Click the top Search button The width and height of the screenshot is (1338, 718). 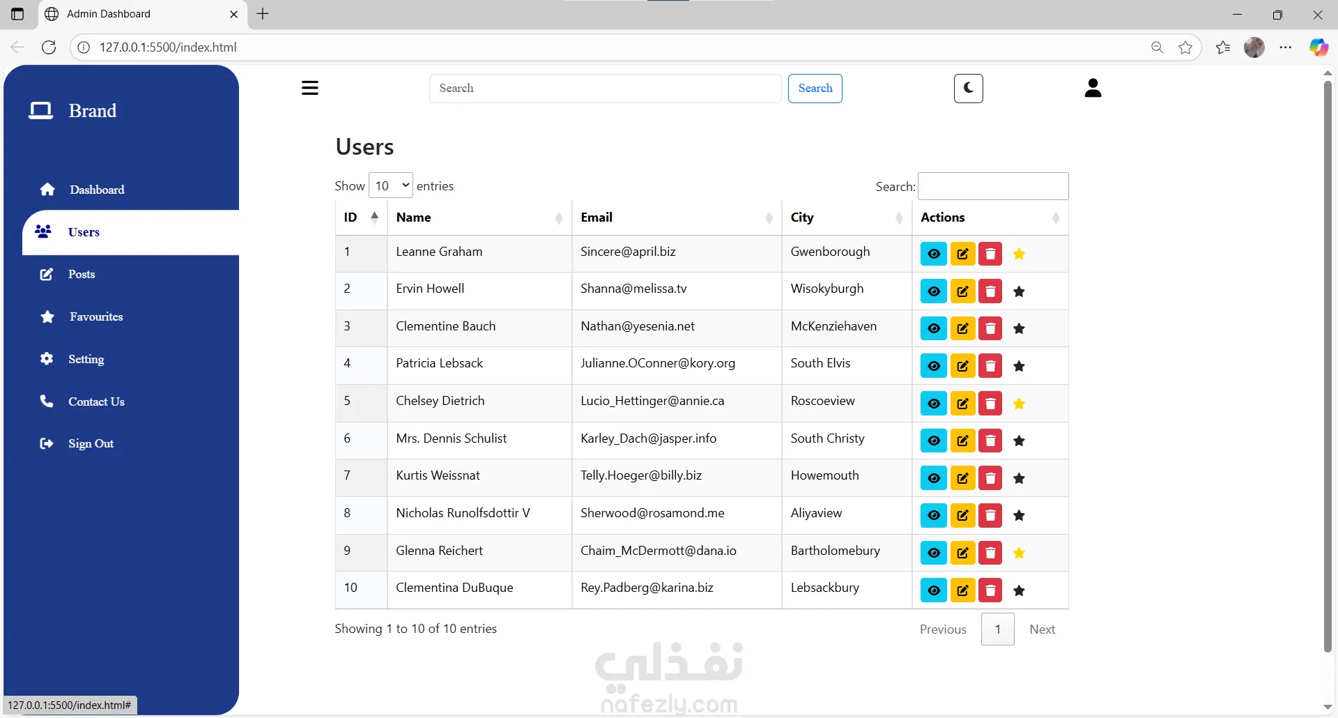(x=815, y=89)
